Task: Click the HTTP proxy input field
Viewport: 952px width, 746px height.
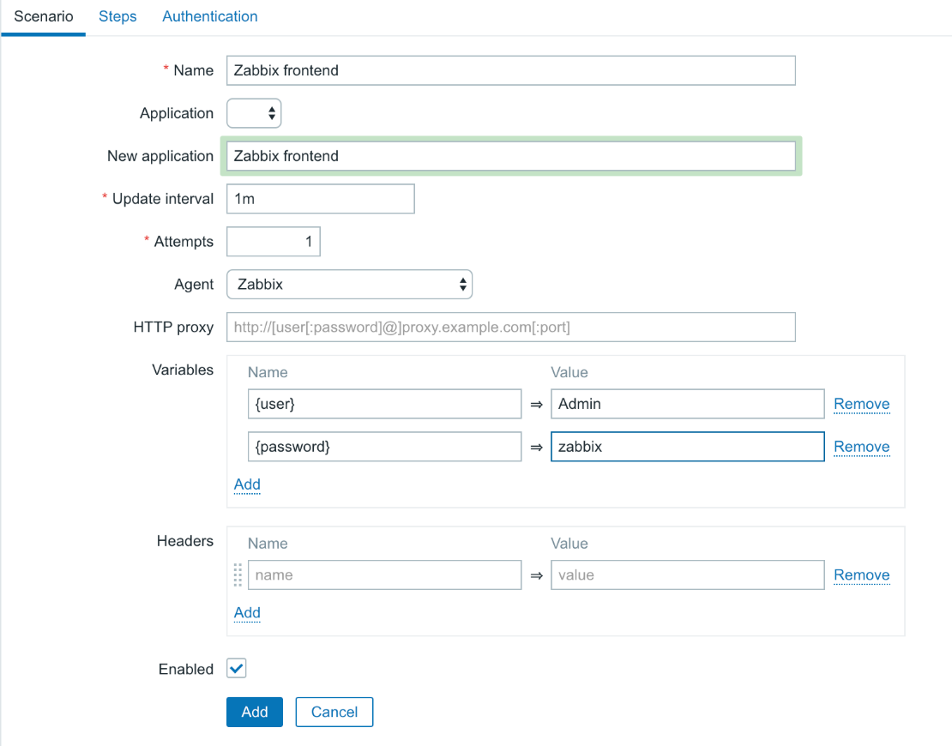Action: (510, 328)
